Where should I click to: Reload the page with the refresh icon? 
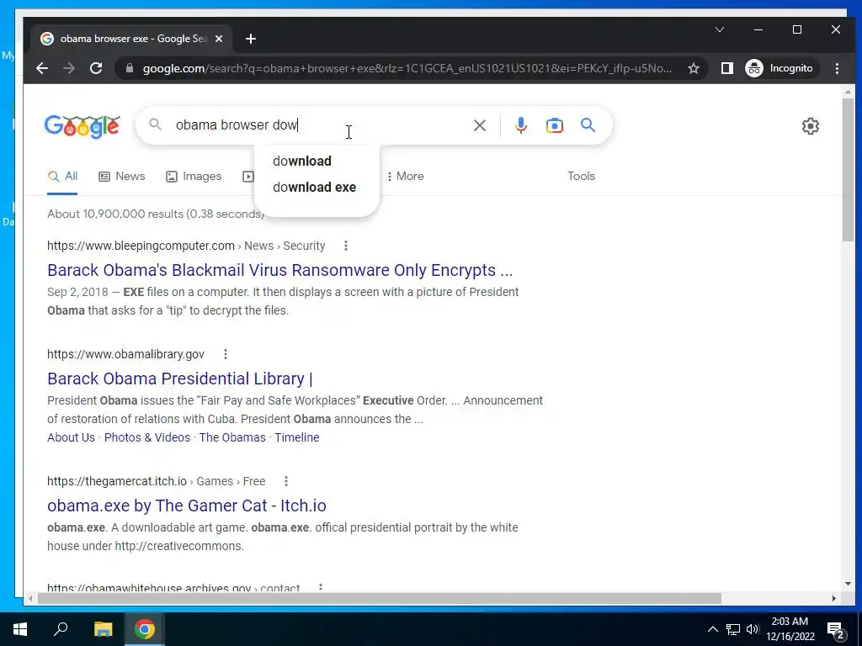[96, 68]
